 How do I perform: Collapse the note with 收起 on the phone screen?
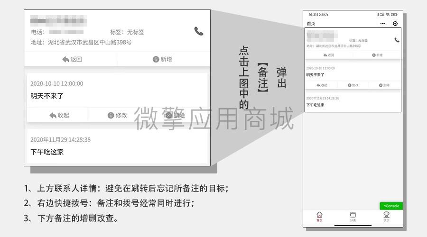coord(322,85)
